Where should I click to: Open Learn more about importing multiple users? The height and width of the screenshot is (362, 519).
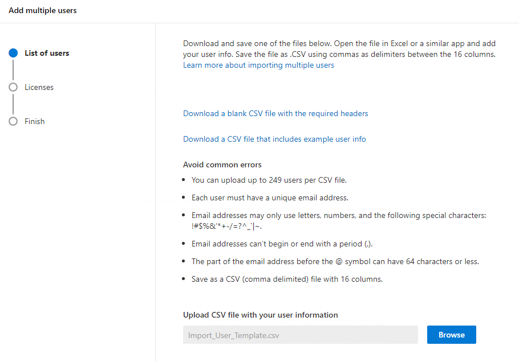click(x=258, y=65)
